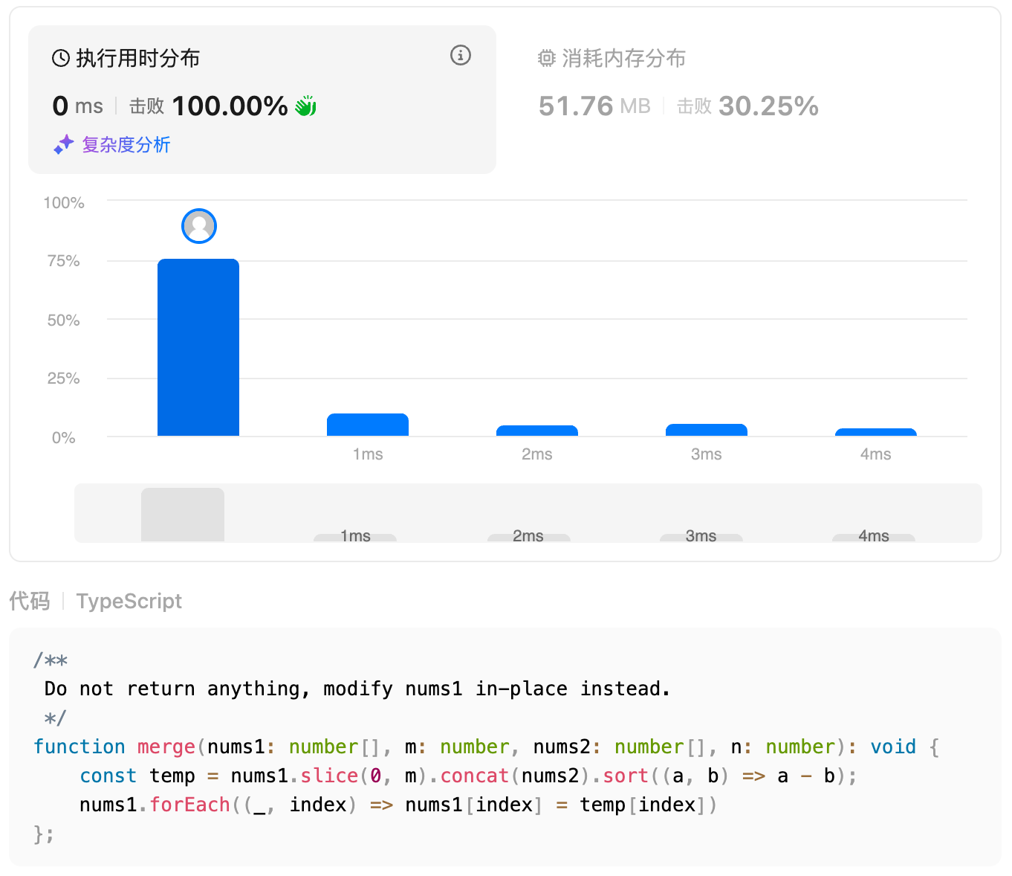Click the TypeScript language label
This screenshot has width=1012, height=876.
coord(129,601)
